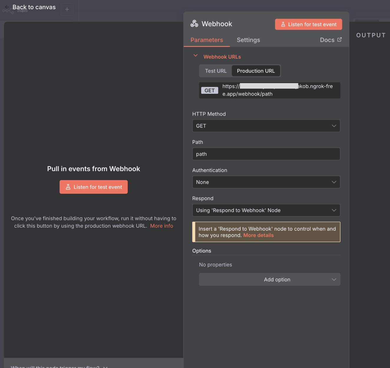The width and height of the screenshot is (390, 368).
Task: Click the Path input field
Action: [266, 154]
